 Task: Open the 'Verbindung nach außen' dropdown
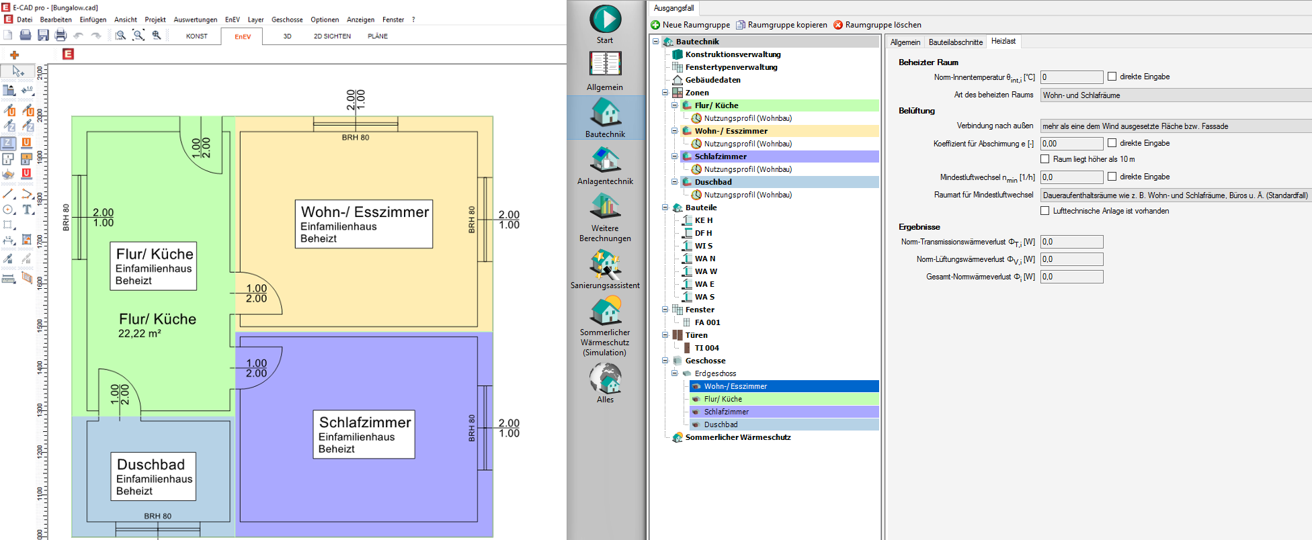pos(1175,126)
